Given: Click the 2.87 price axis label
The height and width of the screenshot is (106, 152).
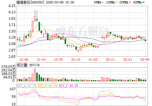Looking at the screenshot, I should coord(12,50).
